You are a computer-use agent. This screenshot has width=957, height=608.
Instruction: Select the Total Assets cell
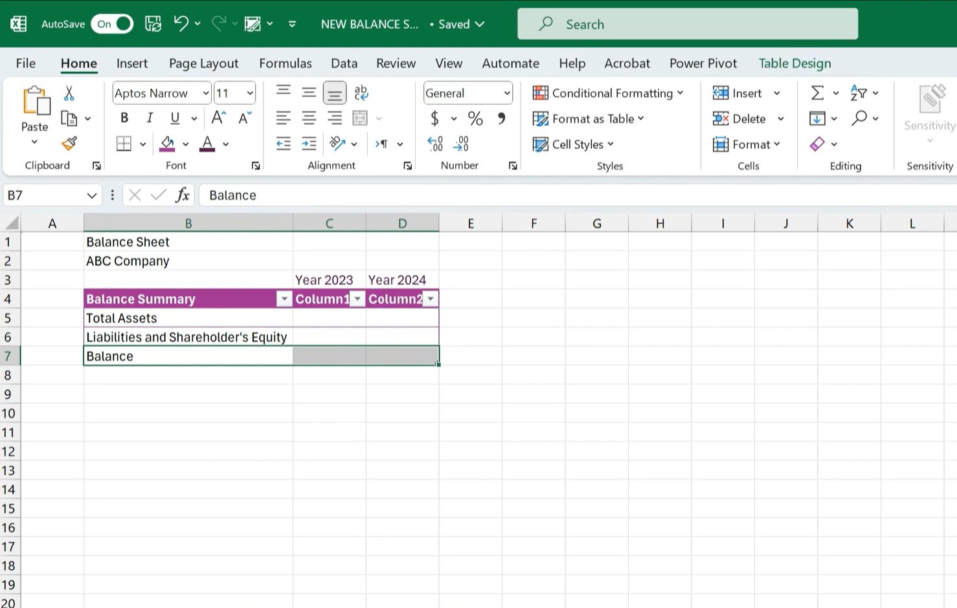coord(188,318)
